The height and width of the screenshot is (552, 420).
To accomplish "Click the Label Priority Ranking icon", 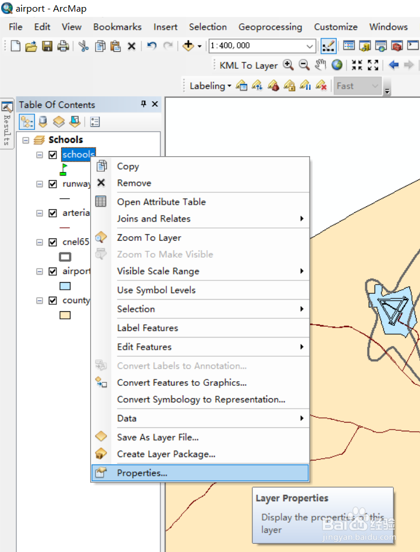I will [257, 85].
